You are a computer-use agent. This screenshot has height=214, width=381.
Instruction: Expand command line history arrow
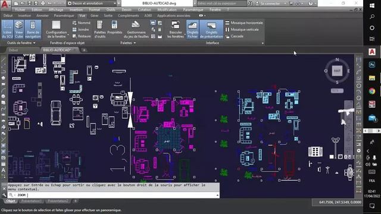[217, 195]
